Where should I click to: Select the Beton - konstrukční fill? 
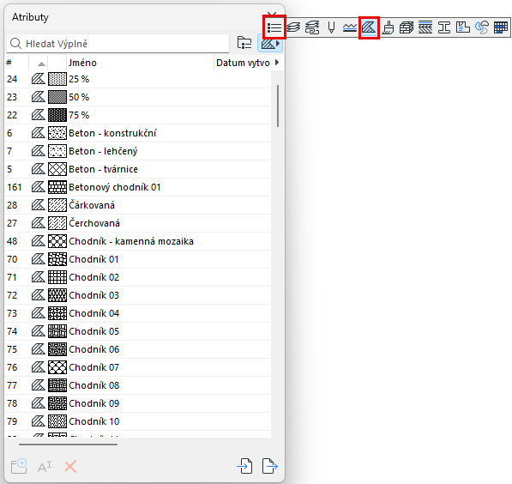[137, 133]
